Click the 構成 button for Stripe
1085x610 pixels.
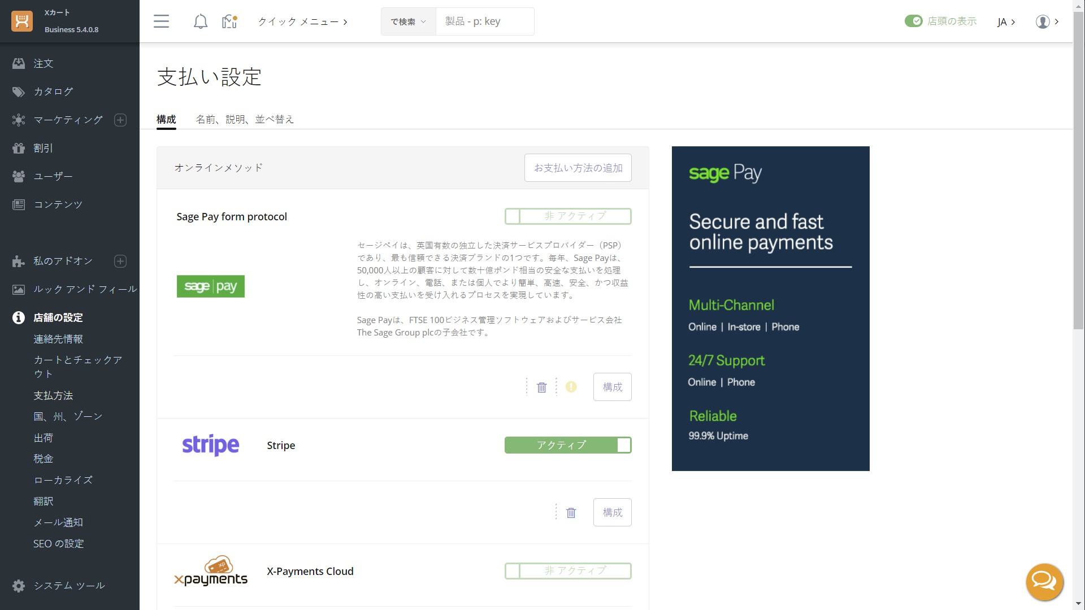tap(612, 512)
